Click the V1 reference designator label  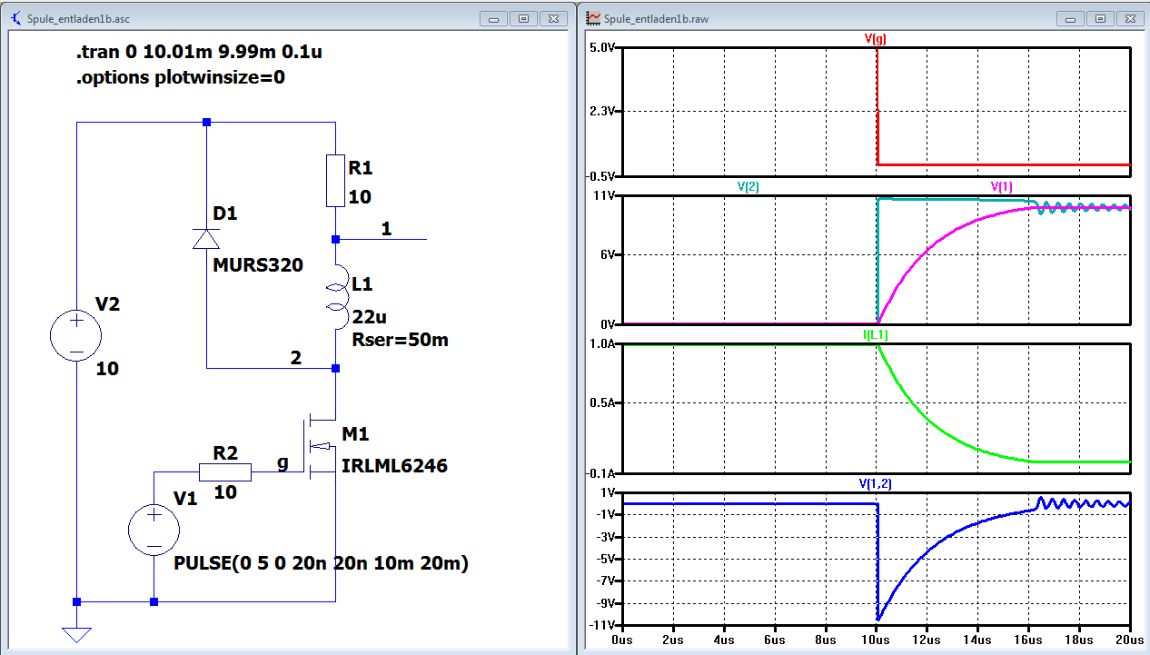click(184, 499)
